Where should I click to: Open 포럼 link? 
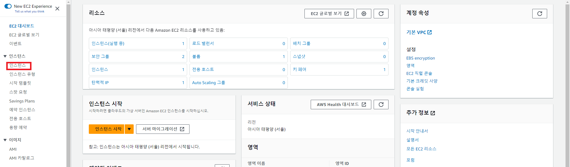tap(410, 160)
